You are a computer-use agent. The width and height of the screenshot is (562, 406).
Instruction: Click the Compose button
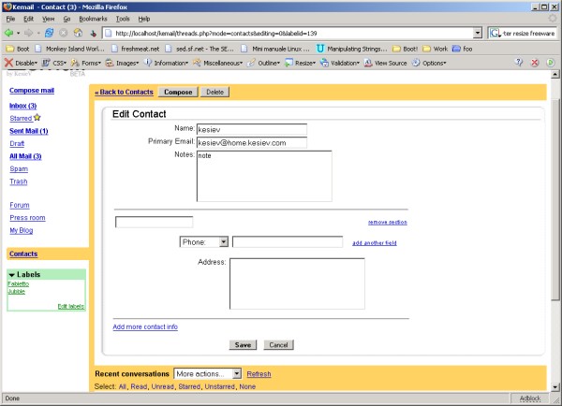(178, 92)
